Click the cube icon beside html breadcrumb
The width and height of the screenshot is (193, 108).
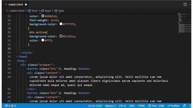pyautogui.click(x=29, y=11)
